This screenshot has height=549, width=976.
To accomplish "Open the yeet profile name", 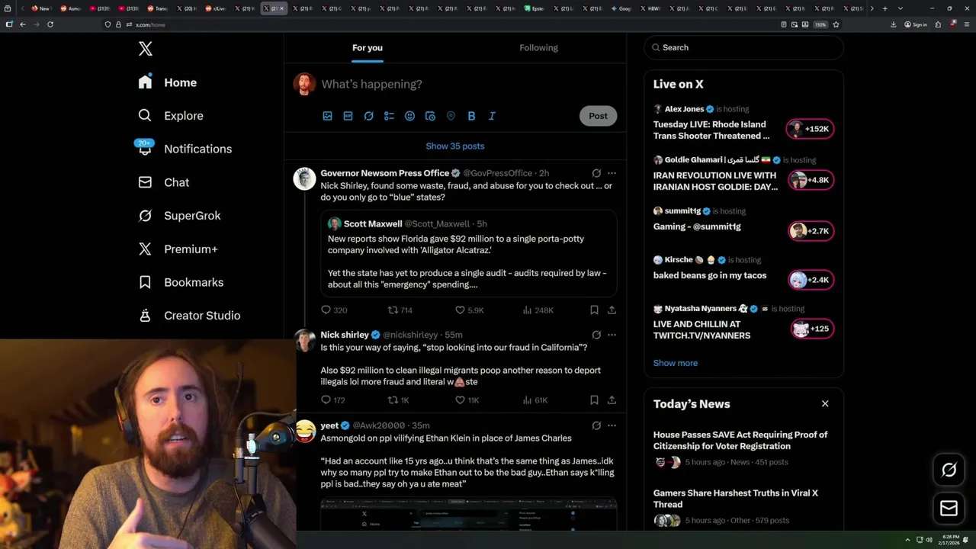I will 329,425.
